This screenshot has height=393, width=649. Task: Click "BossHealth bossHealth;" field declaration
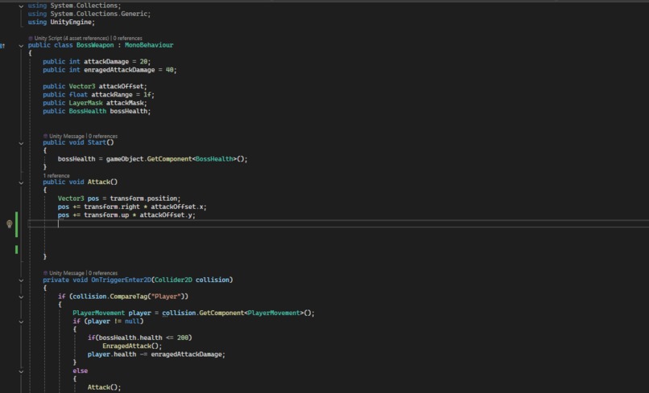[110, 111]
